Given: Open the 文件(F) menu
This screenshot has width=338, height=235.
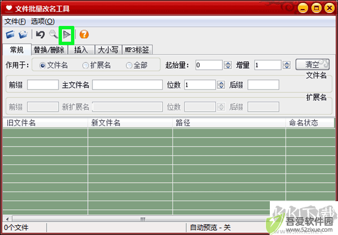Looking at the screenshot, I should tap(15, 21).
